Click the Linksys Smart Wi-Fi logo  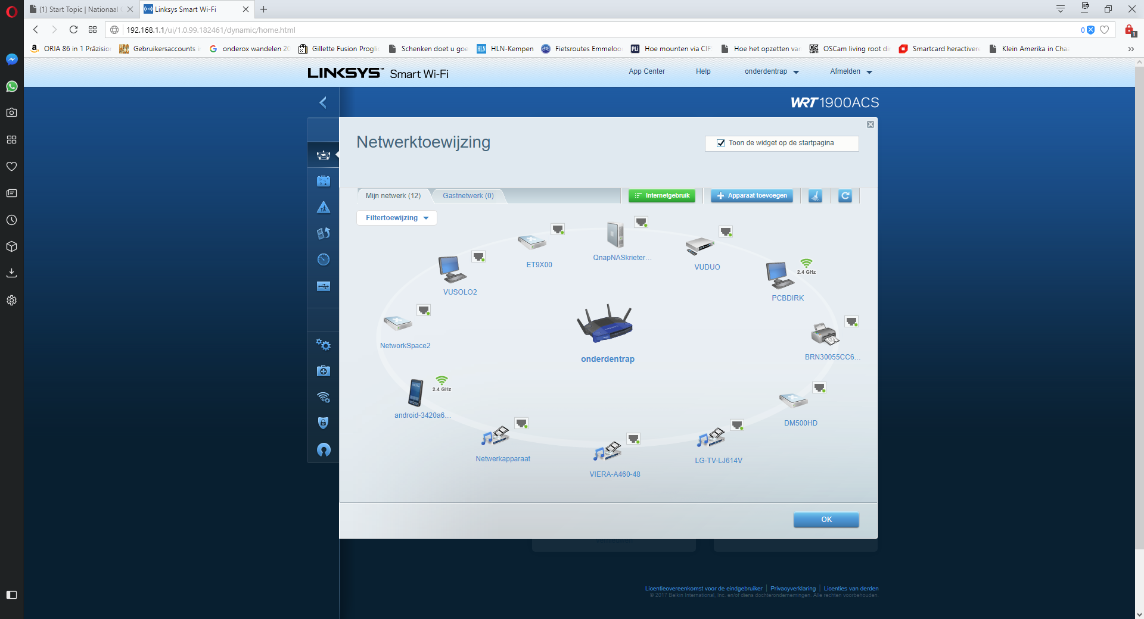pyautogui.click(x=378, y=73)
